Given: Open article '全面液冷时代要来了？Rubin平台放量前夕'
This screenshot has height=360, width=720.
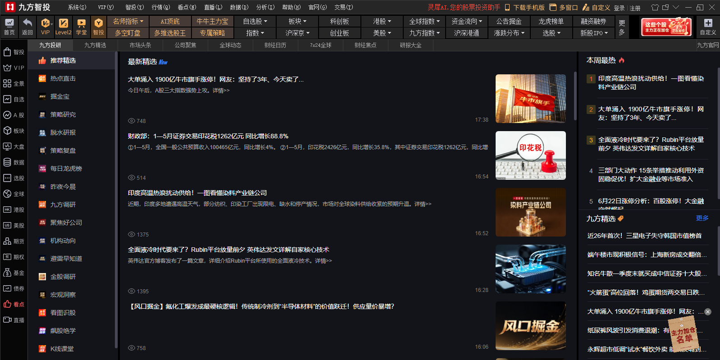Looking at the screenshot, I should pos(228,250).
